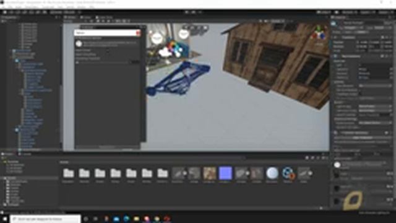This screenshot has width=396, height=223.
Task: Open the Layout dropdown
Action: pyautogui.click(x=385, y=12)
